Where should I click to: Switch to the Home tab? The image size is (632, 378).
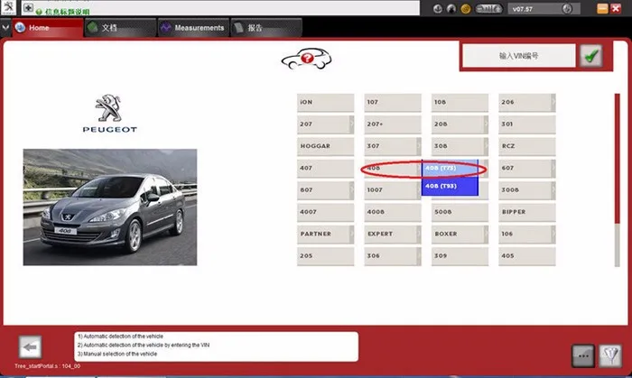[x=48, y=28]
